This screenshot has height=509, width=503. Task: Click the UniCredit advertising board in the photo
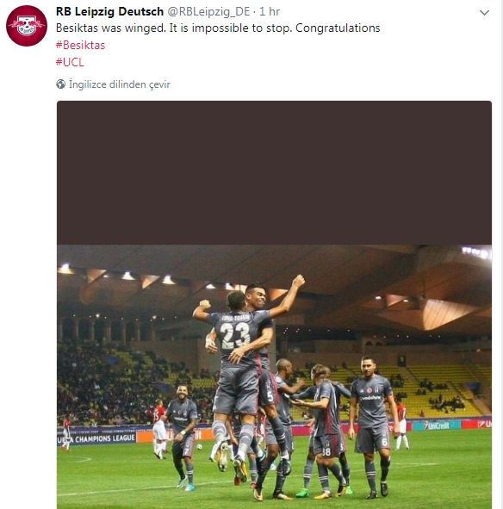pos(437,425)
